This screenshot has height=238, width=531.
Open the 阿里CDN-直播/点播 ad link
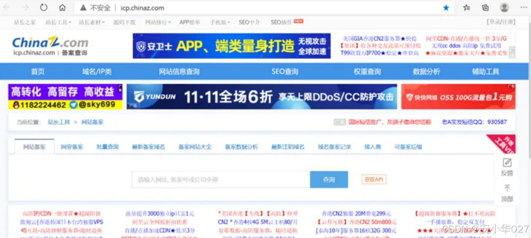466,39
